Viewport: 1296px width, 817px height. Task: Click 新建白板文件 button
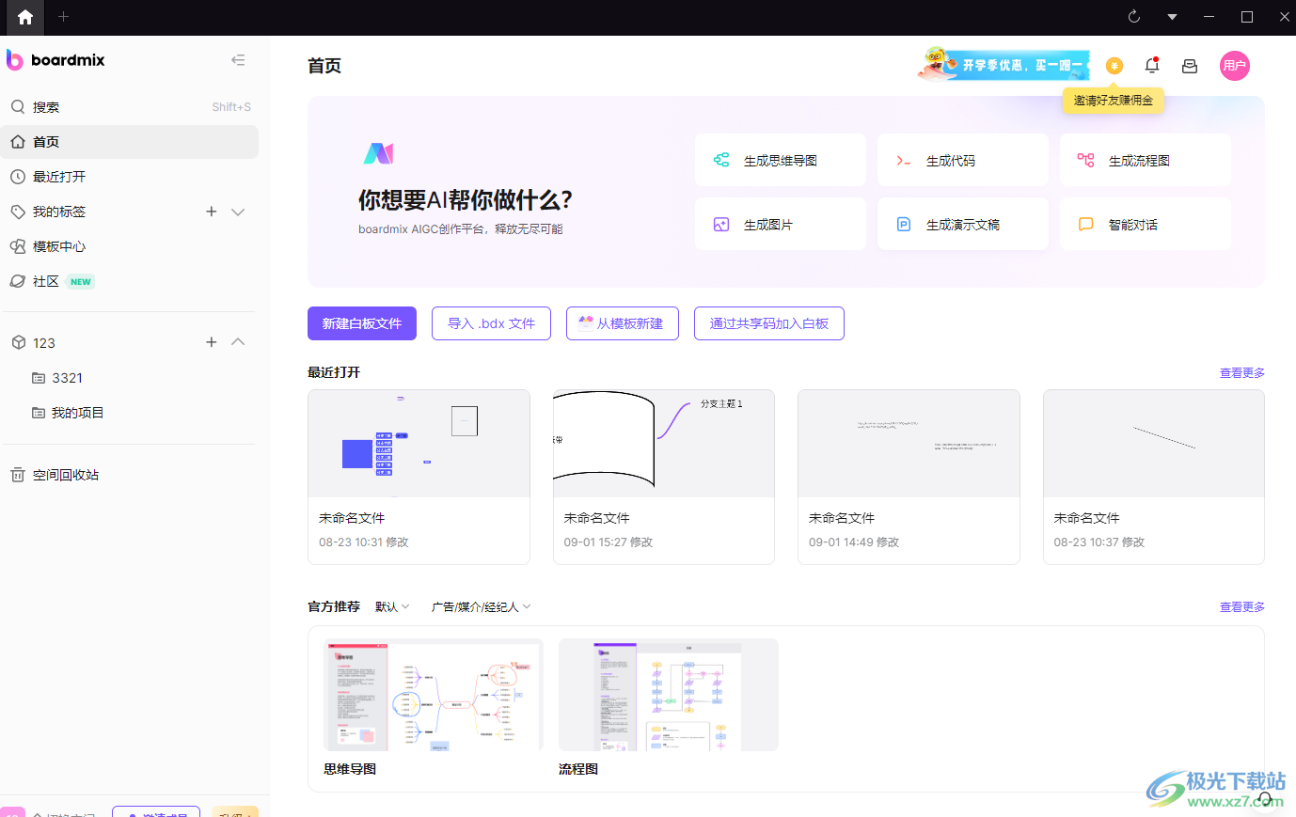(362, 323)
